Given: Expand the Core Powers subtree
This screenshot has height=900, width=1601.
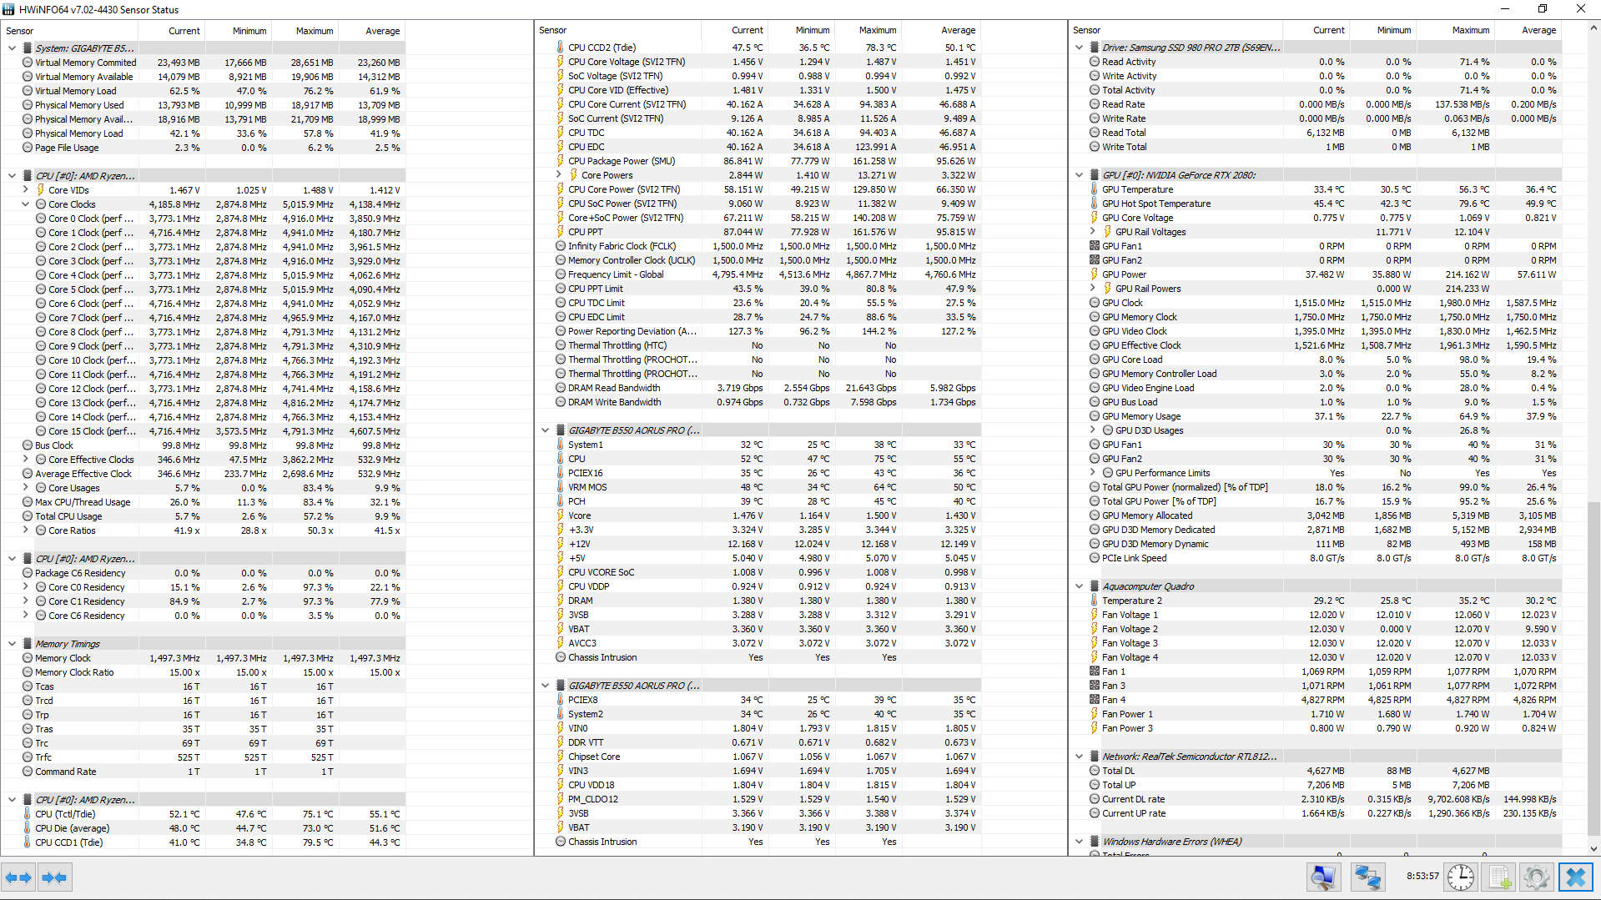Looking at the screenshot, I should click(x=558, y=175).
